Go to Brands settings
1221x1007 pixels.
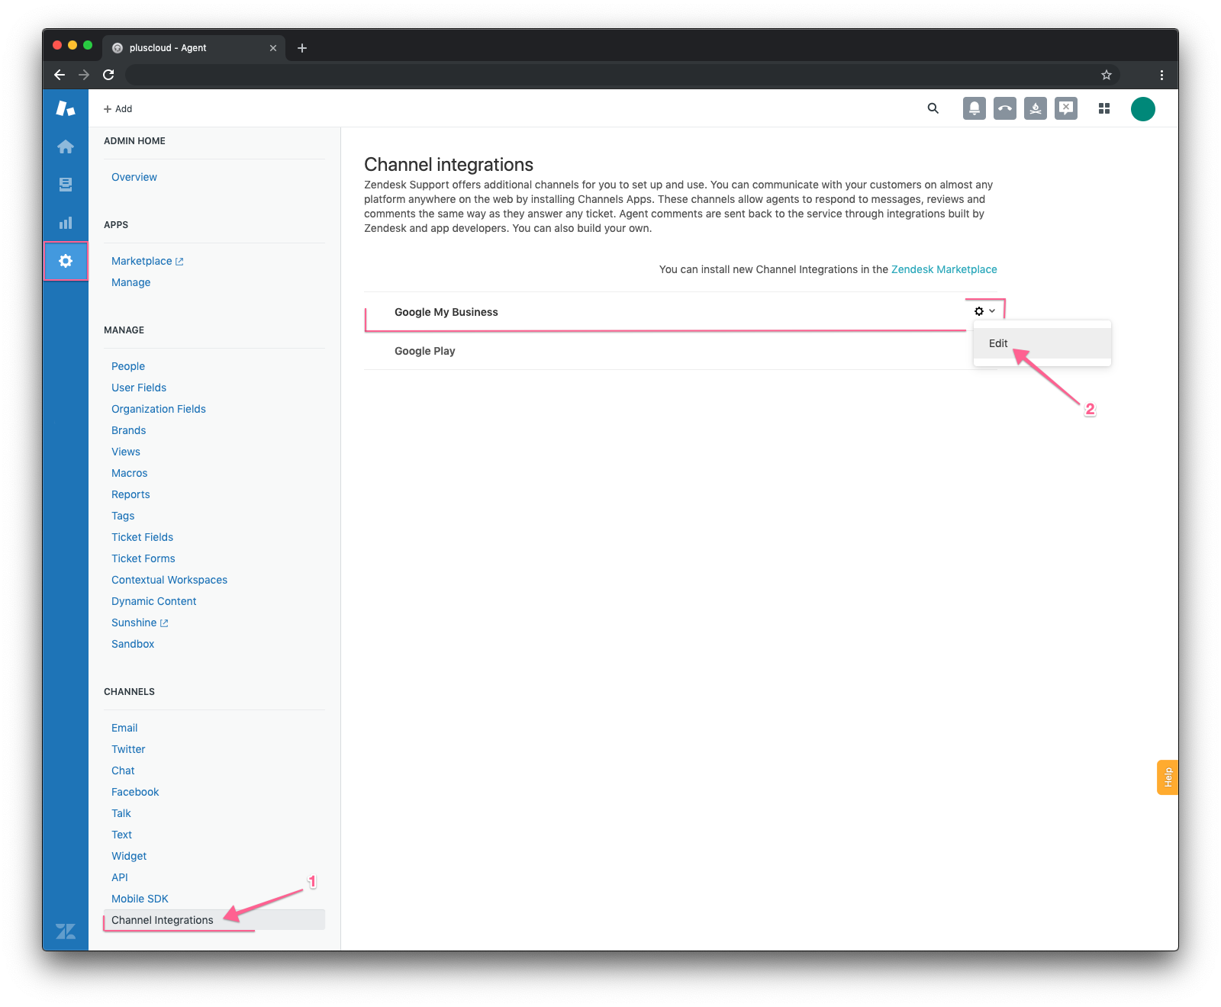[x=129, y=430]
